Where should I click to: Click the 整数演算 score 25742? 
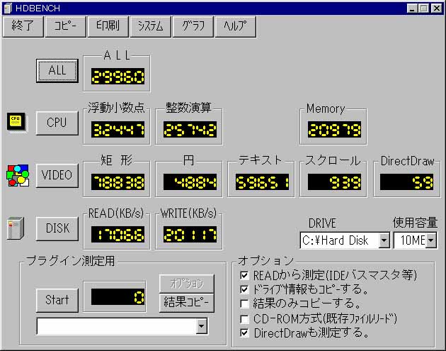point(190,129)
